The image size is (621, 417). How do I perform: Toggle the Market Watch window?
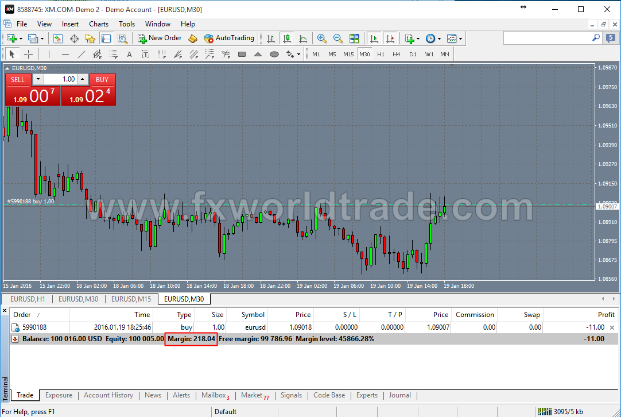tap(58, 38)
